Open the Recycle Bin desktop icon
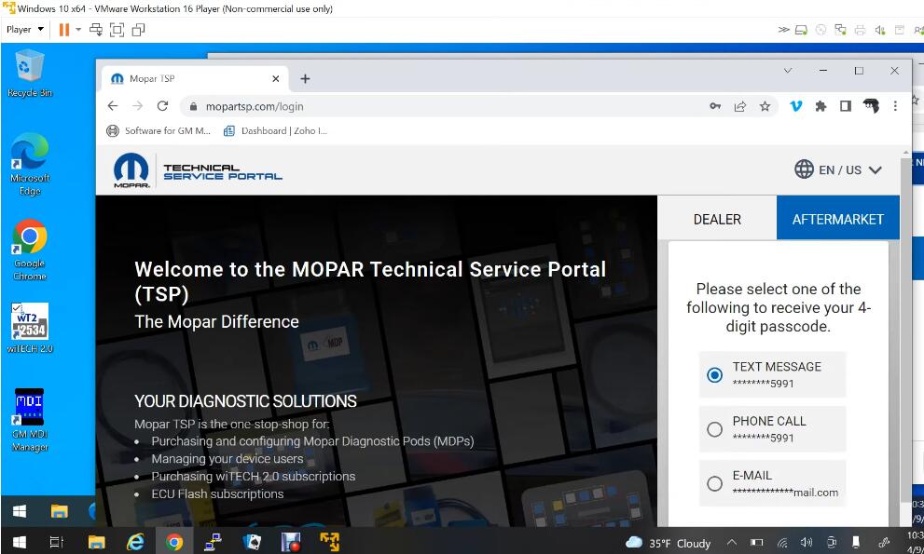 pyautogui.click(x=29, y=73)
